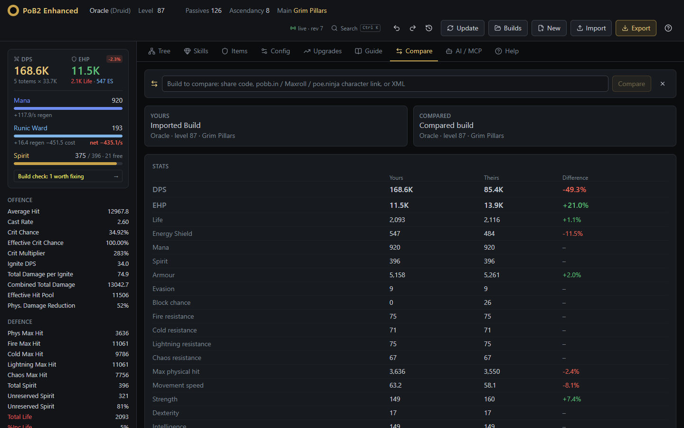
Task: Click the Spirit bar in sidebar
Action: coord(68,164)
